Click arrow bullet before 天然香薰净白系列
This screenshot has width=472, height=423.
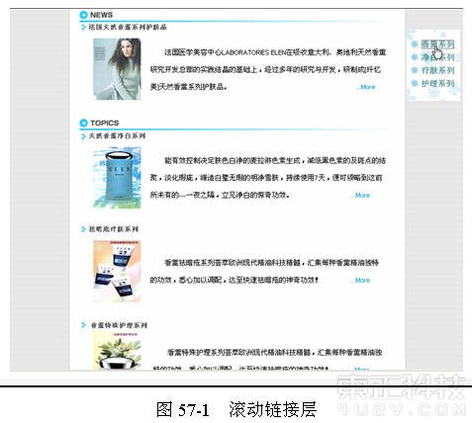(x=83, y=136)
